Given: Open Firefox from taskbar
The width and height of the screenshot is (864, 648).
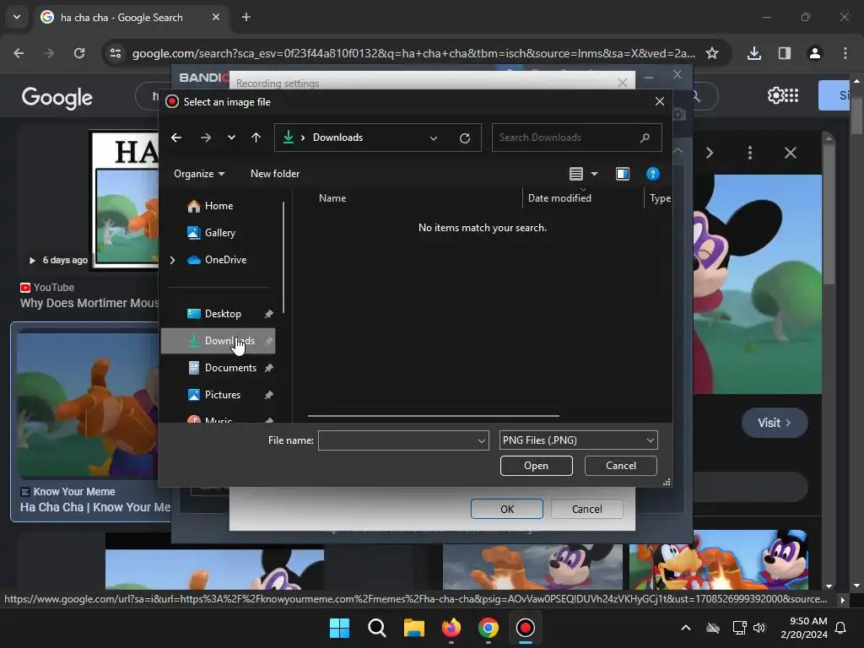Looking at the screenshot, I should (451, 628).
